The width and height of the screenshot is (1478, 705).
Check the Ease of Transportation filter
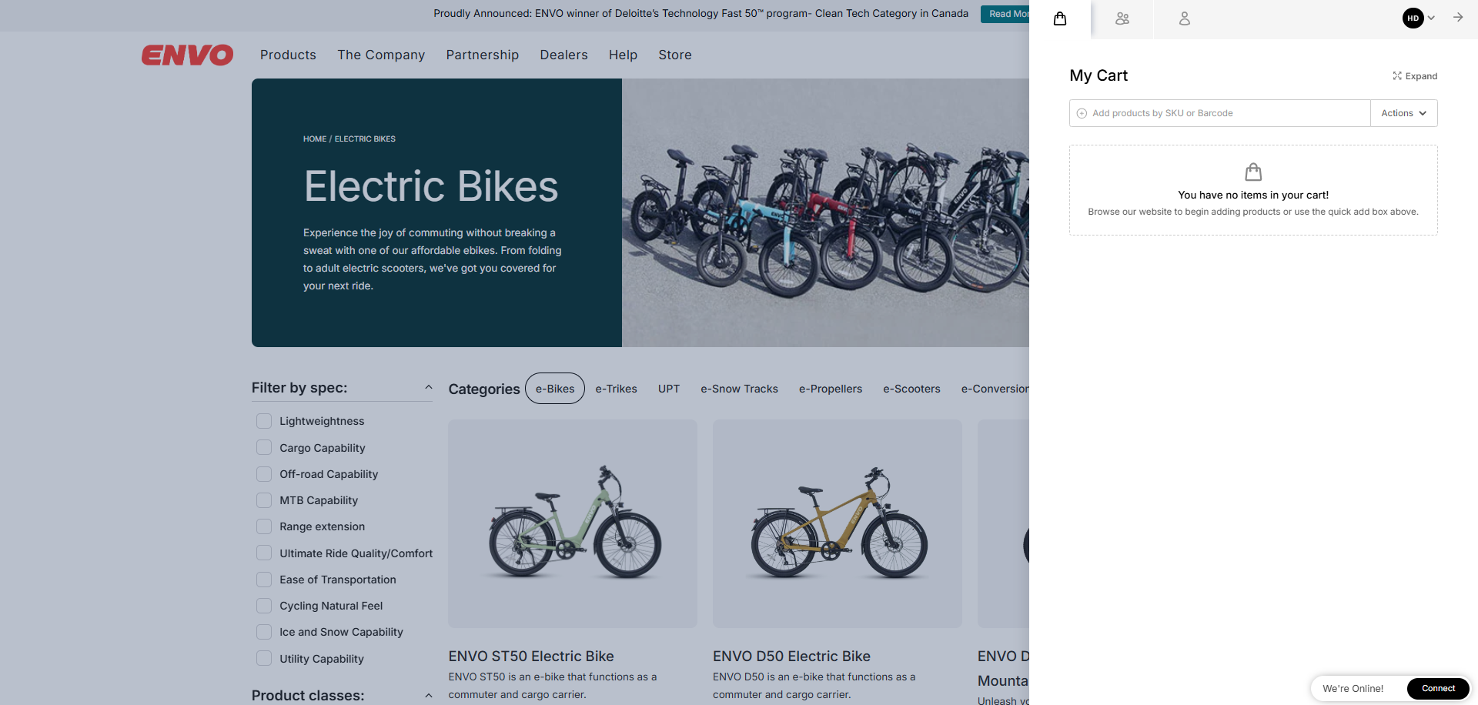click(264, 580)
